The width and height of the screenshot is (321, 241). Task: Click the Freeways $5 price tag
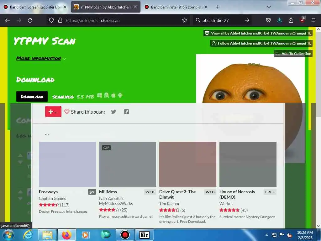coord(92,192)
